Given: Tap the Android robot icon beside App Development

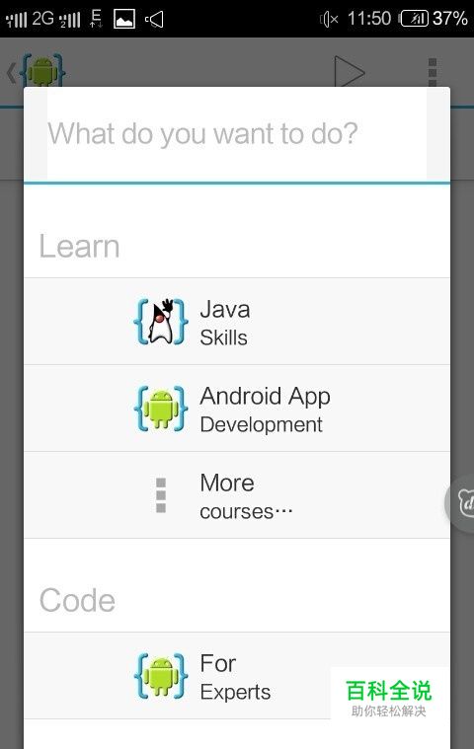Looking at the screenshot, I should [x=161, y=409].
